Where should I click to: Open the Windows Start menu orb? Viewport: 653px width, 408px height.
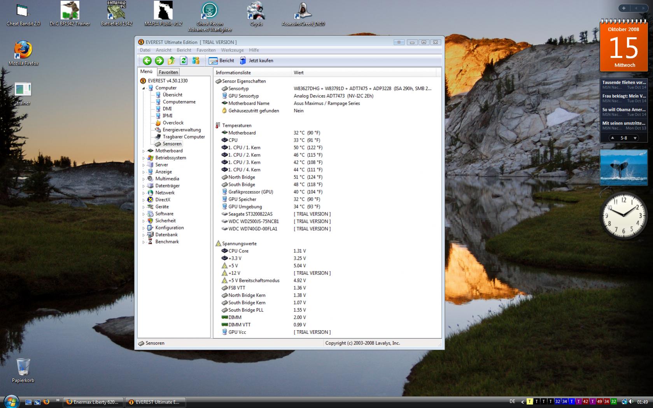click(x=11, y=401)
